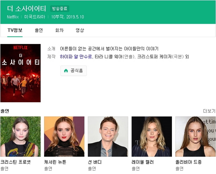Open The Society Netflix poster image
This screenshot has height=174, width=216.
pyautogui.click(x=20, y=73)
